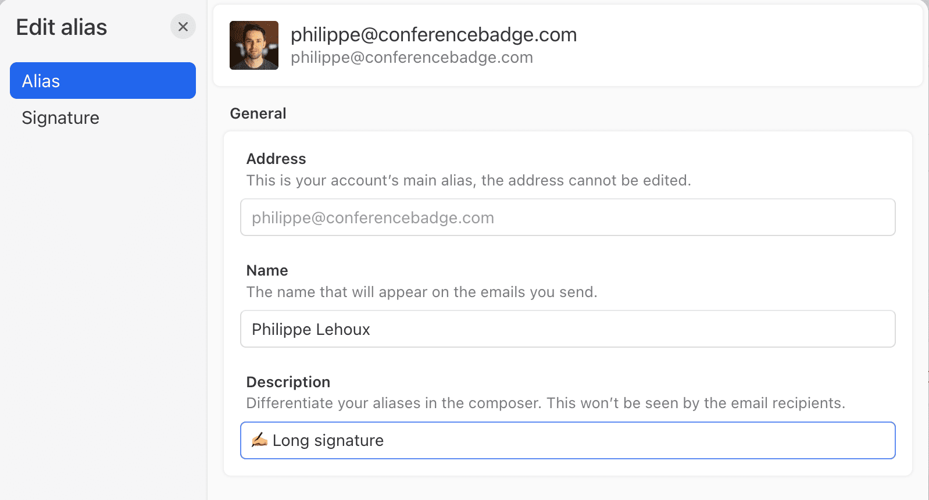Click the large email title in header

click(434, 35)
